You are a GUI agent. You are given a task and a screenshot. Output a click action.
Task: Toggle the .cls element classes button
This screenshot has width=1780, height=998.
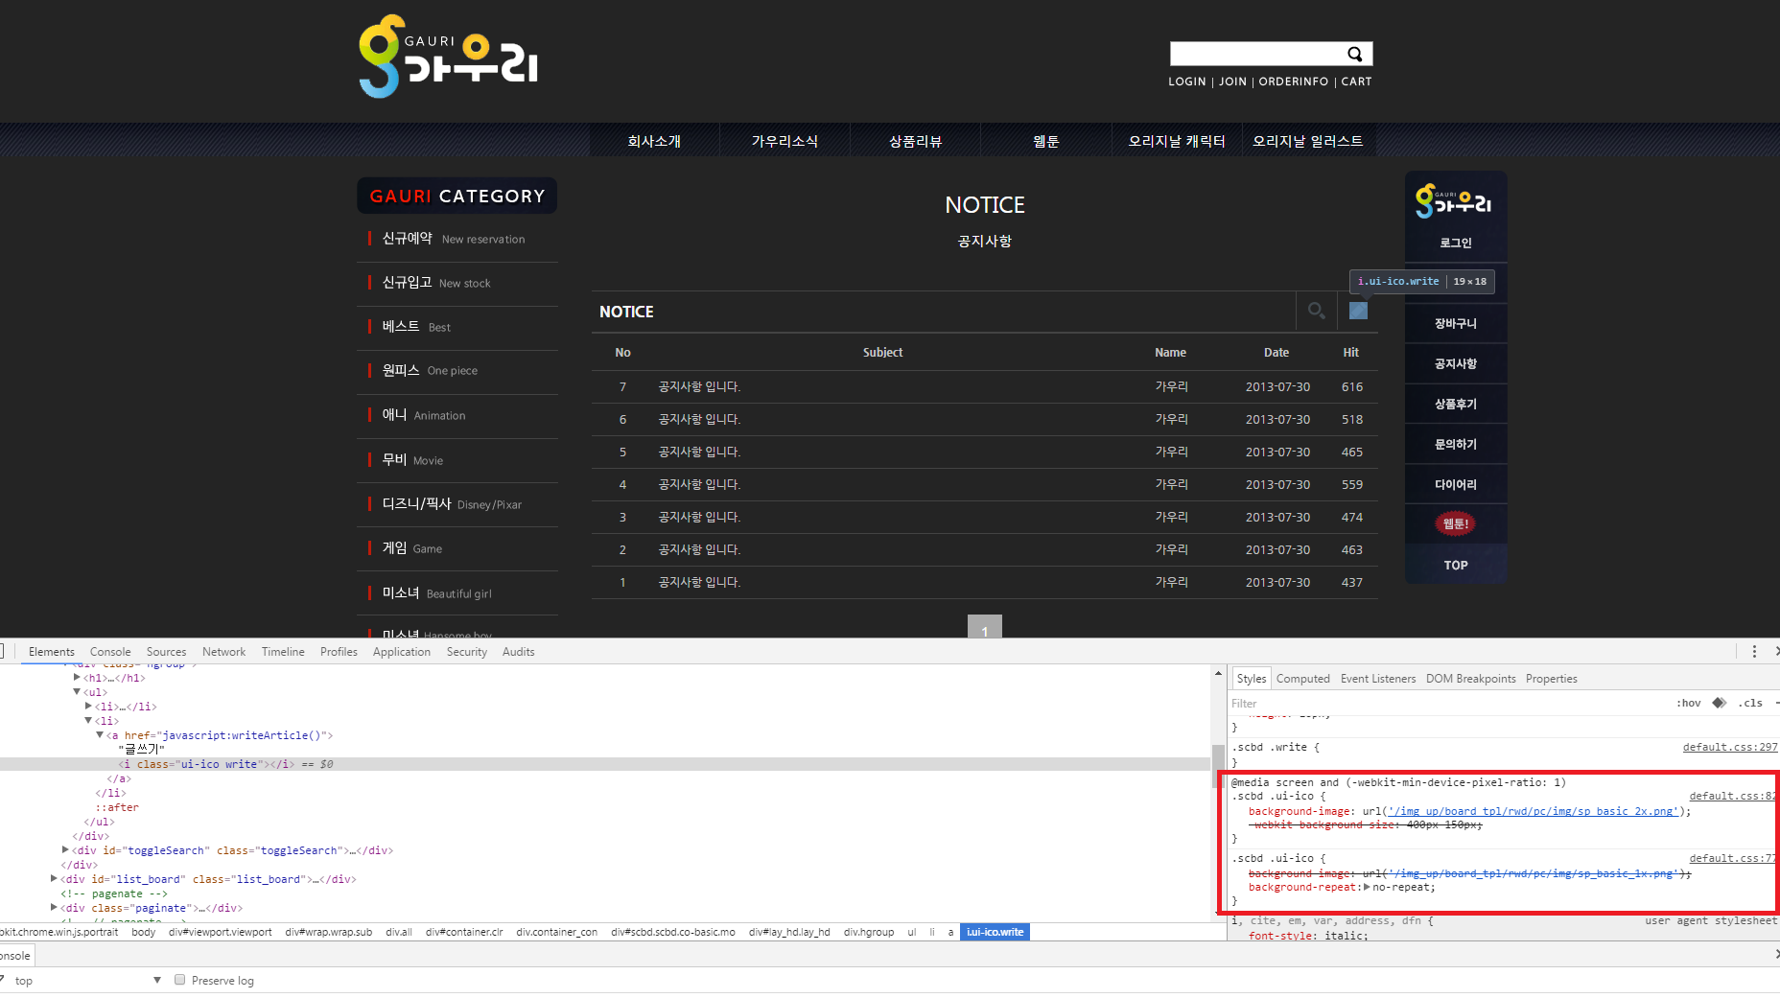[x=1751, y=703]
